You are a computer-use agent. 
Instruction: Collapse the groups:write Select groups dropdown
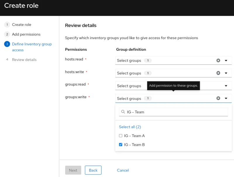(x=226, y=98)
